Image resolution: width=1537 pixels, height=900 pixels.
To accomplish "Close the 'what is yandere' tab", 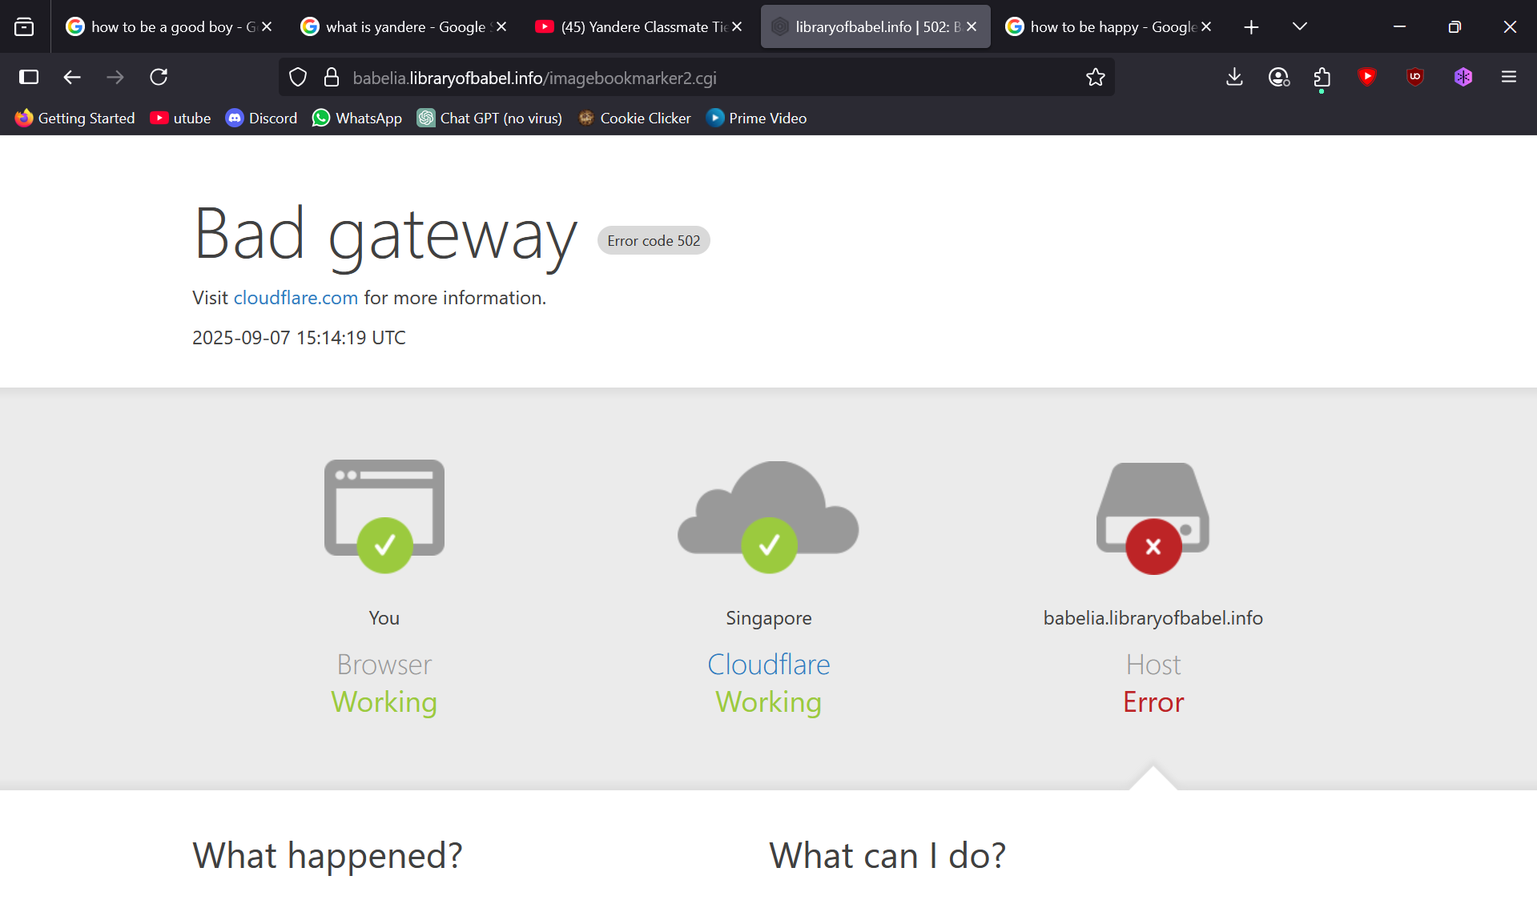I will (x=501, y=27).
